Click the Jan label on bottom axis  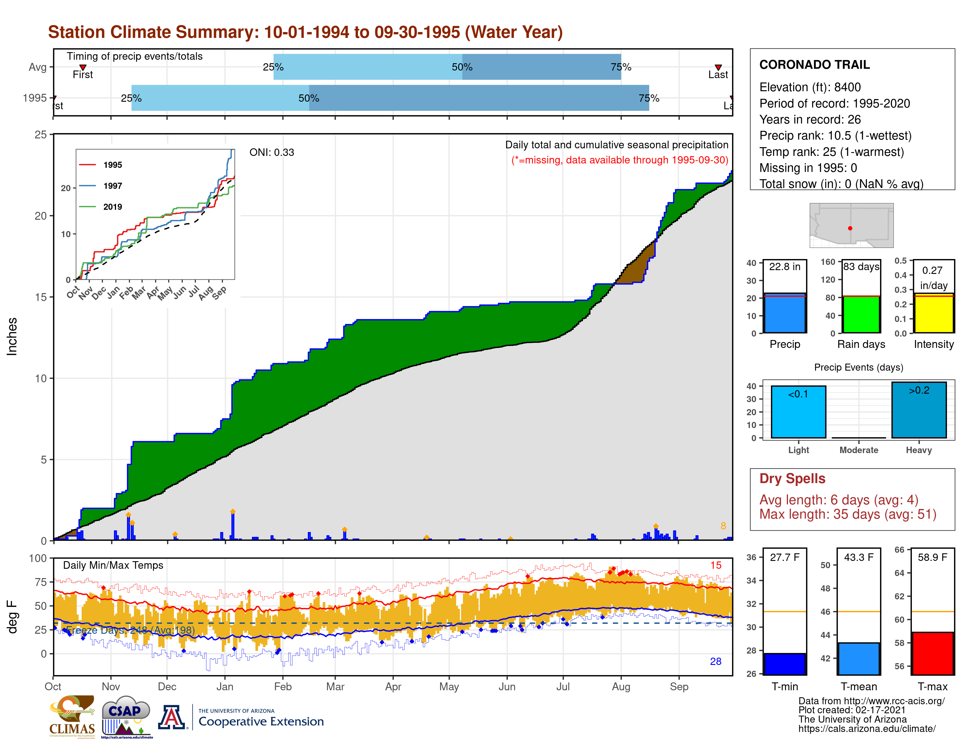[x=225, y=687]
